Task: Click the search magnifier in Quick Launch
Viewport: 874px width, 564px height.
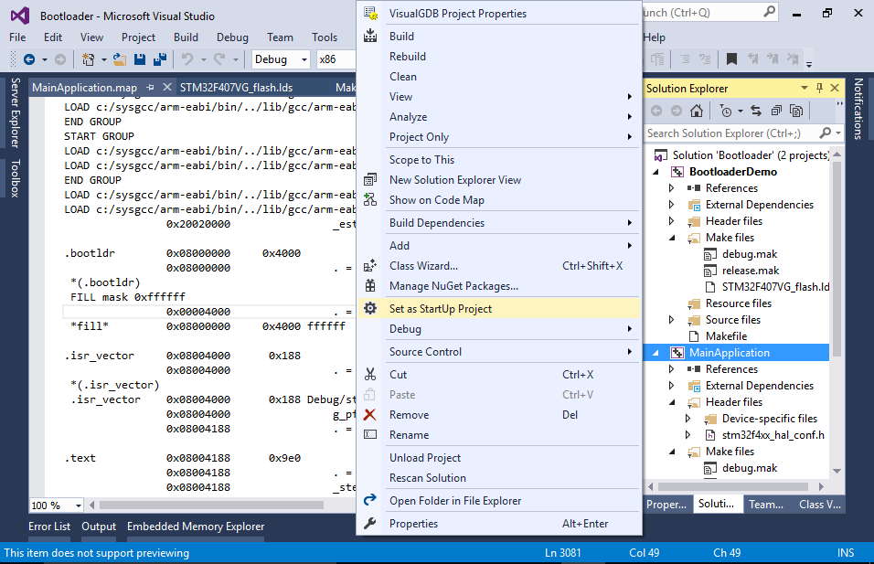Action: click(769, 12)
